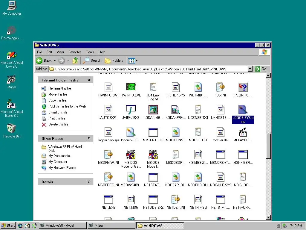Image resolution: width=306 pixels, height=230 pixels.
Task: Click the vertical scrollbar down arrow
Action: (268, 217)
